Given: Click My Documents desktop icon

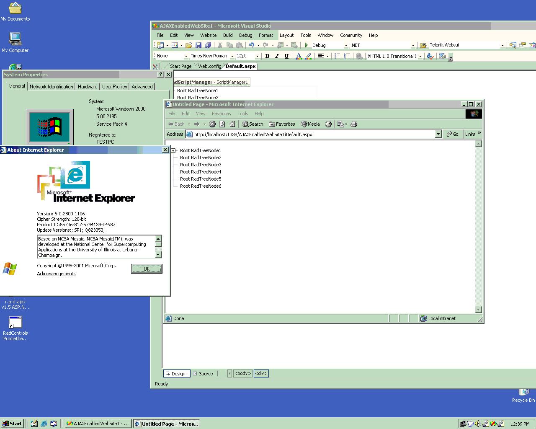Looking at the screenshot, I should [15, 11].
